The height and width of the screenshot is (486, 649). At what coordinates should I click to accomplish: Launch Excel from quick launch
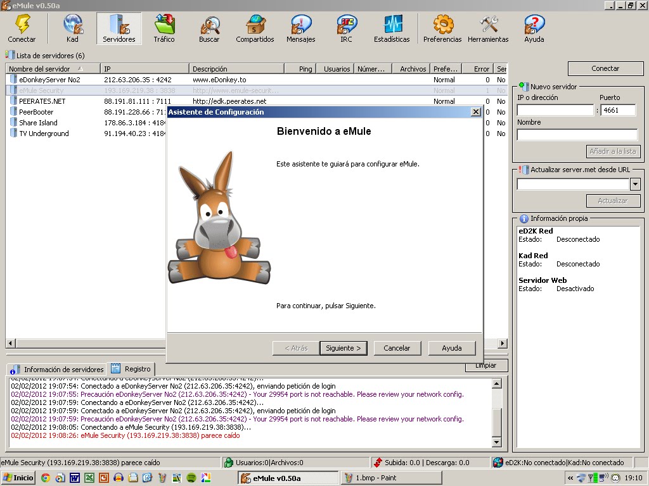[x=89, y=478]
